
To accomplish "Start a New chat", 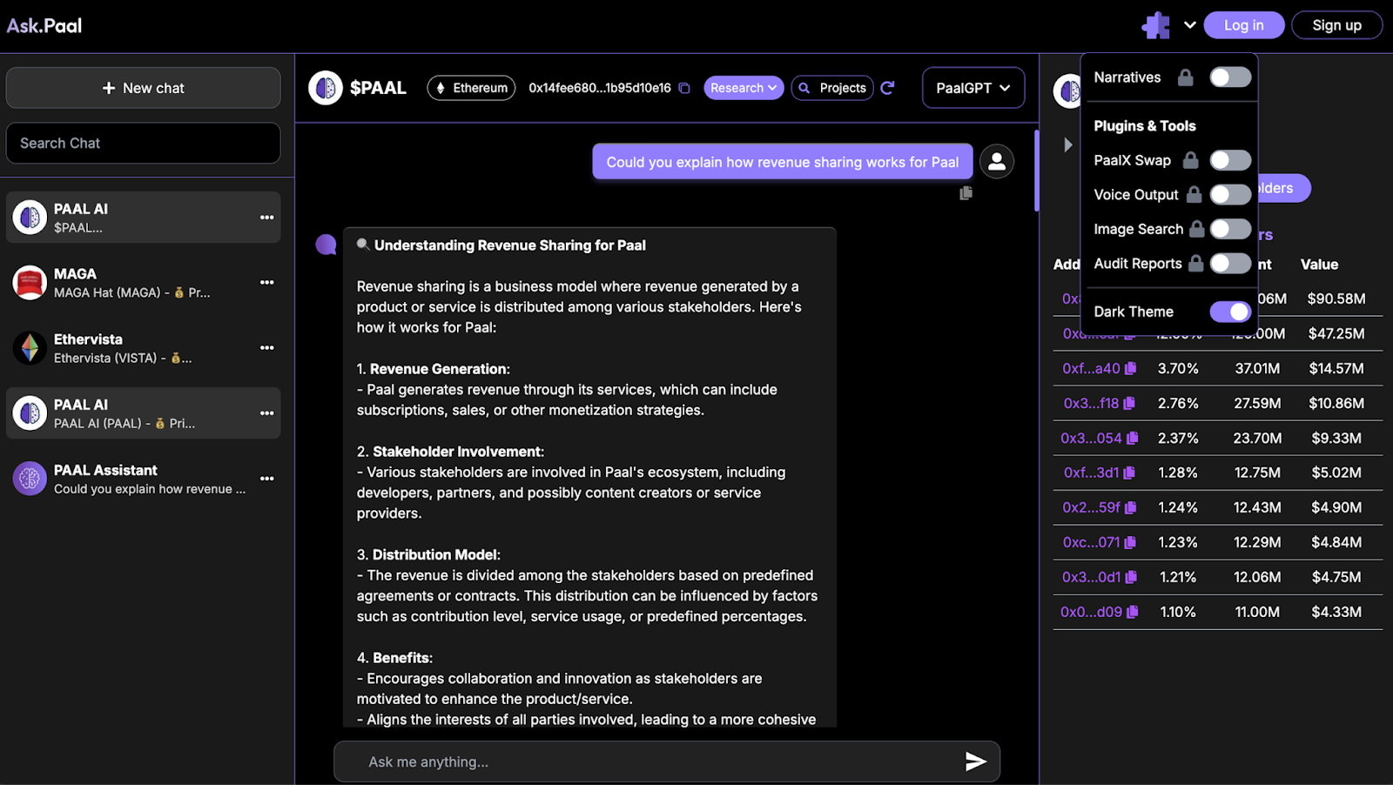I will (144, 88).
